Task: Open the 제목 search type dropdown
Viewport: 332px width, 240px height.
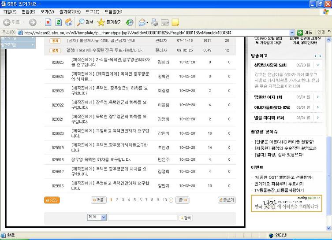Action: (97, 217)
